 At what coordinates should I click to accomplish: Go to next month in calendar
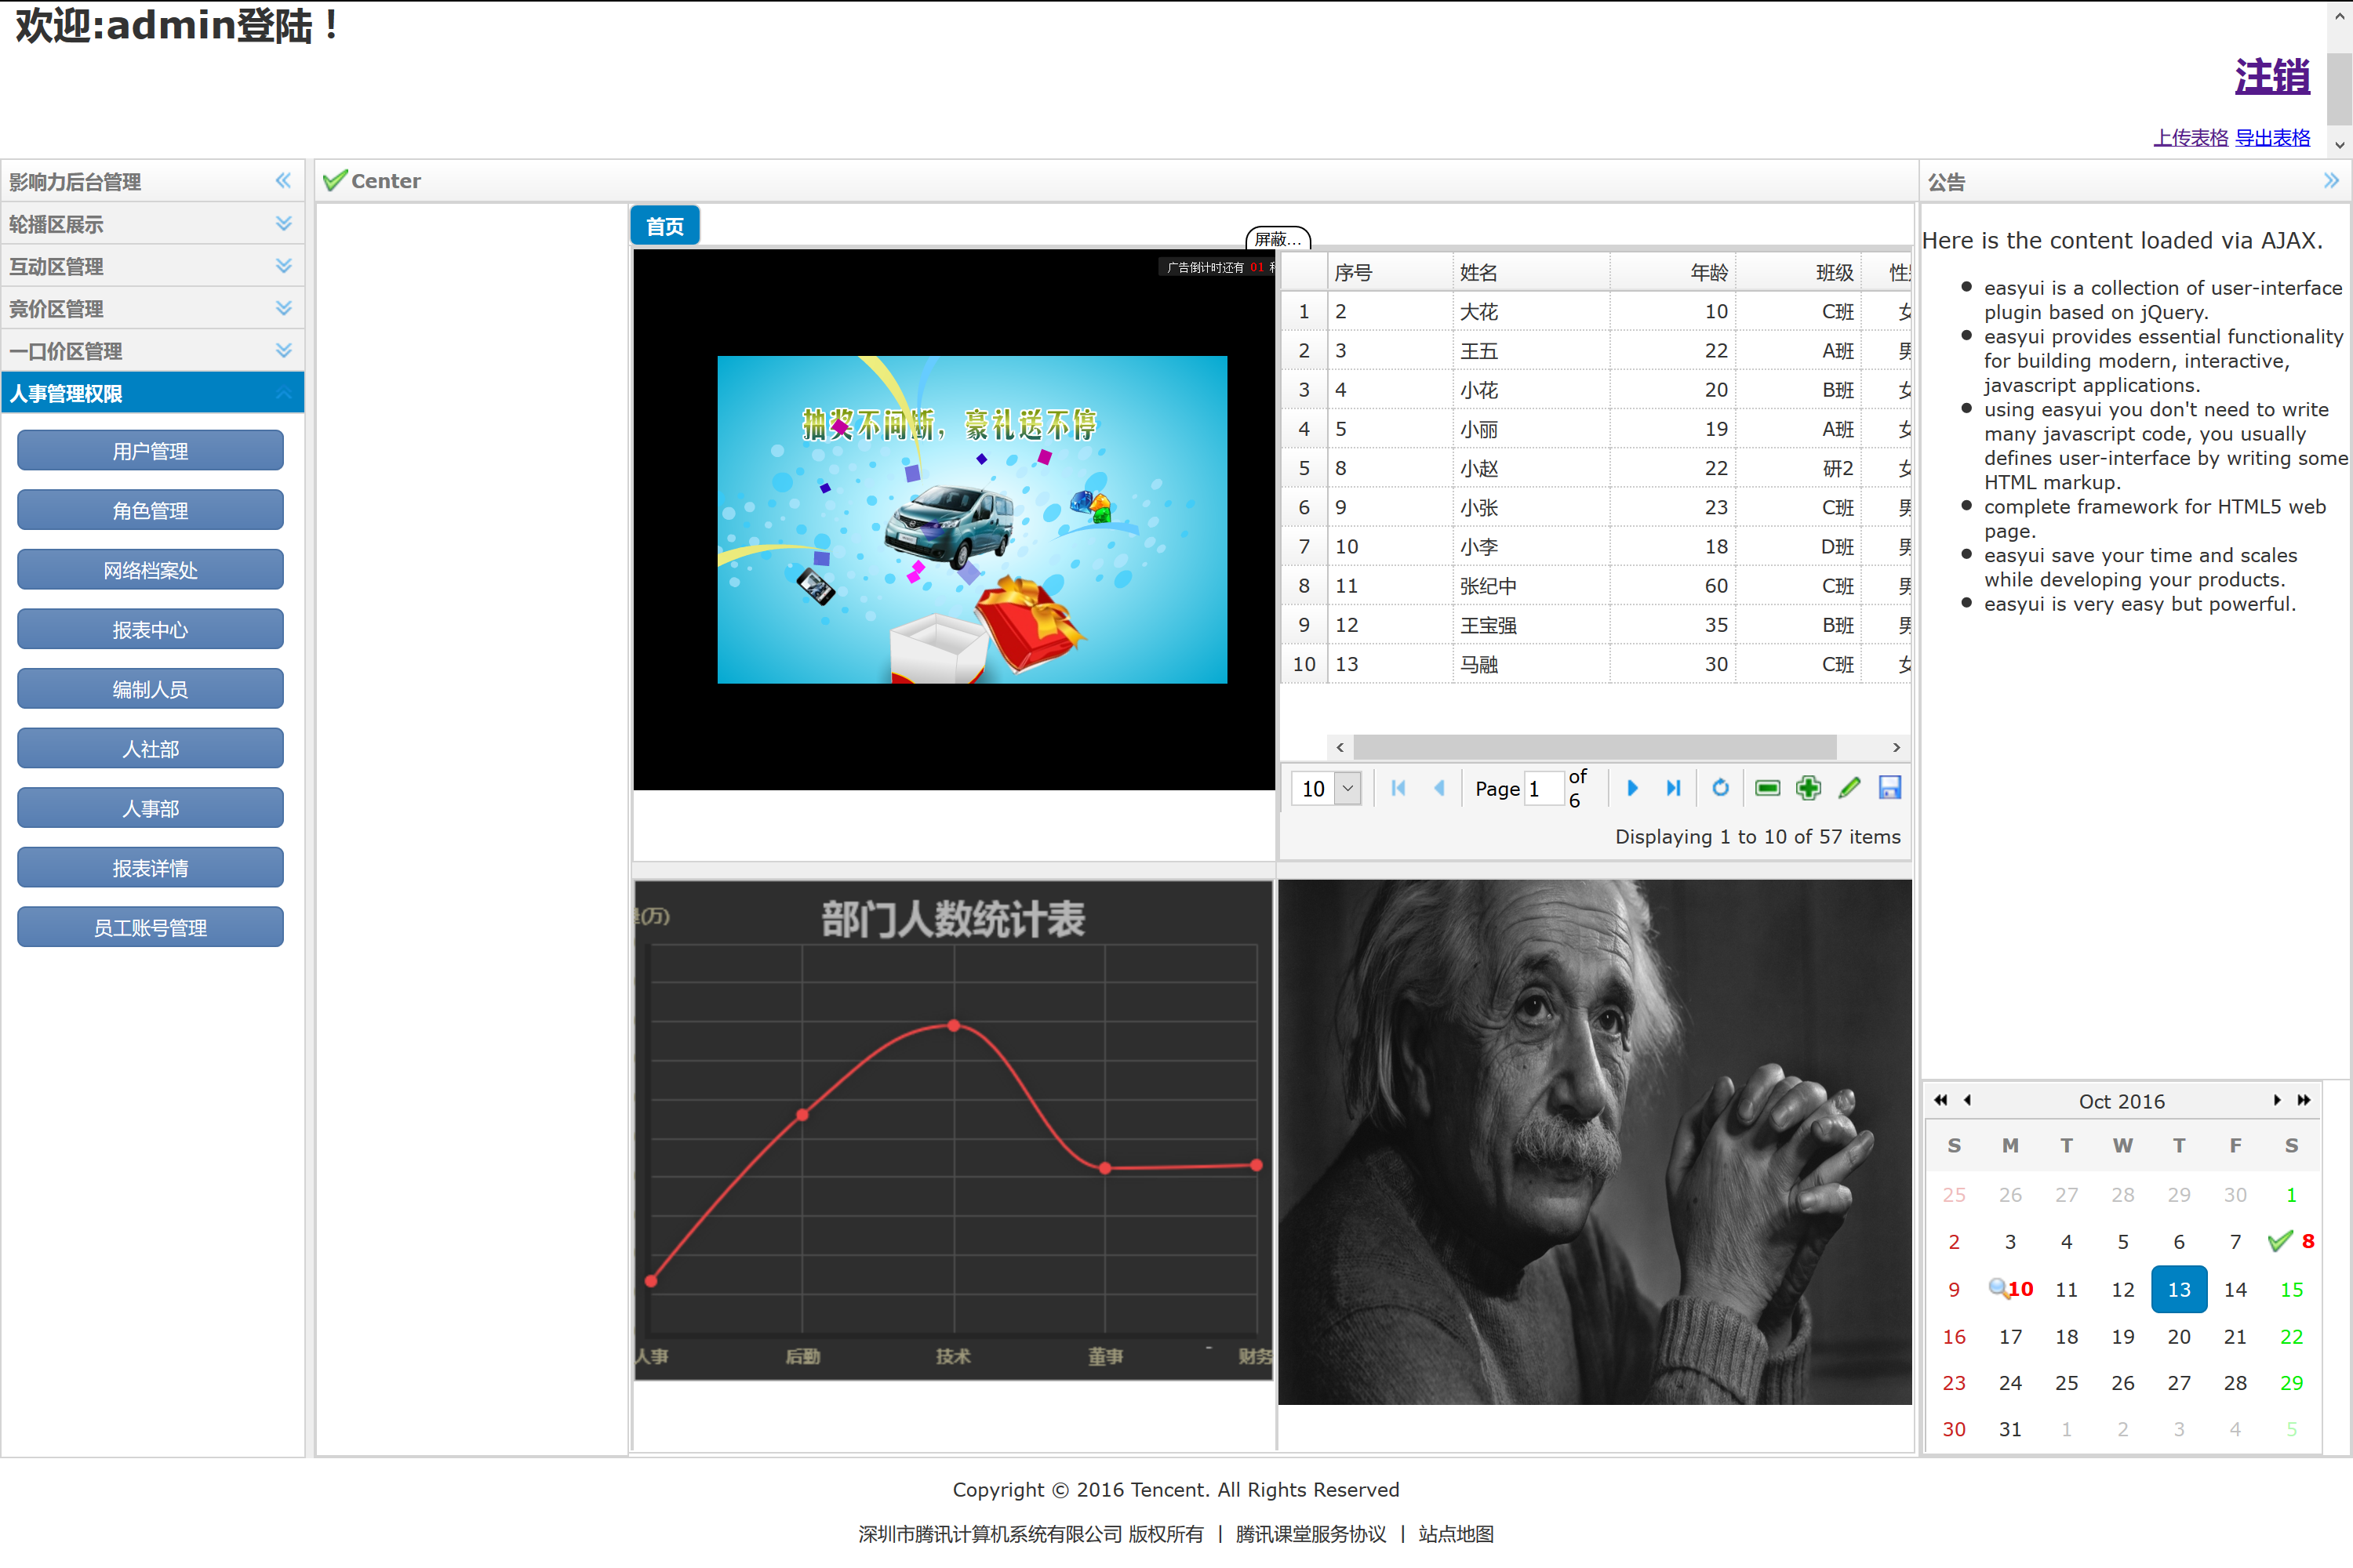(2277, 1100)
